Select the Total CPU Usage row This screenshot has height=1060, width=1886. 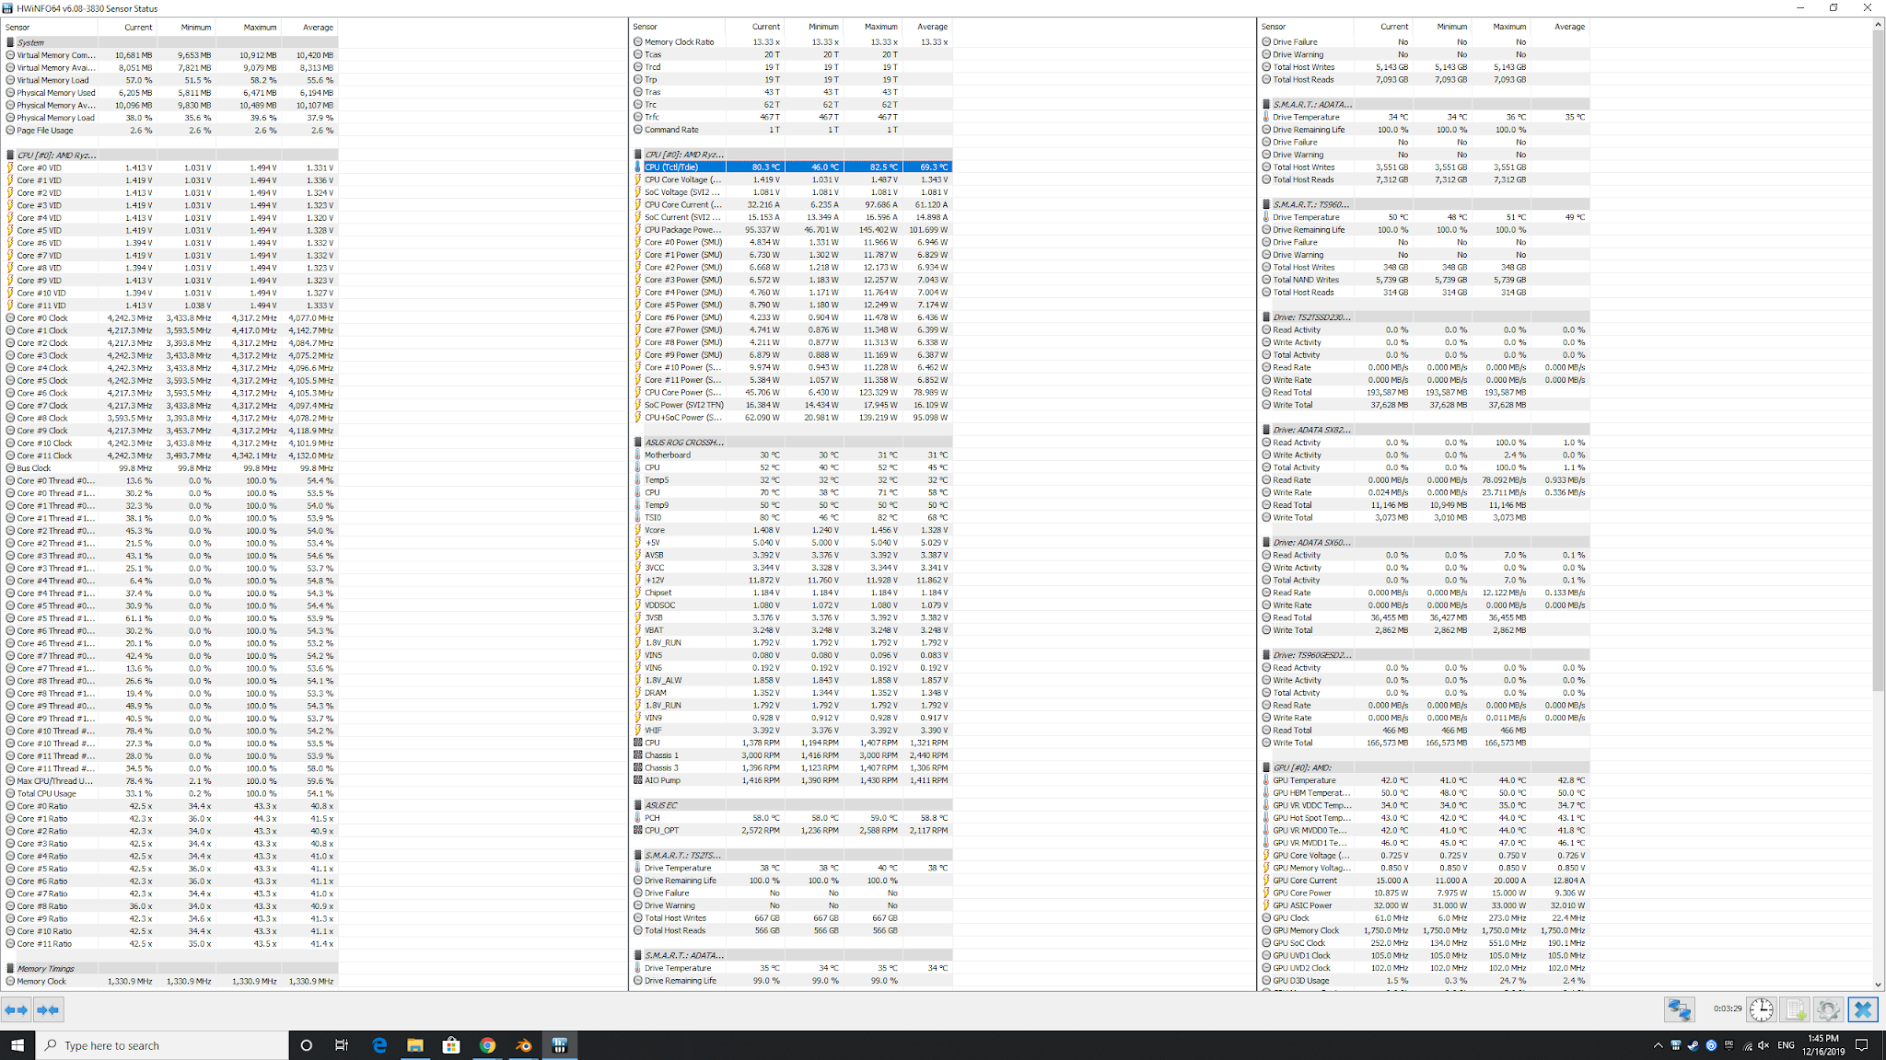tap(170, 793)
